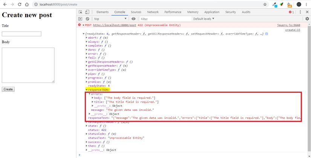This screenshot has width=311, height=158.
Task: Clear the console with the ban icon
Action: 87,19
